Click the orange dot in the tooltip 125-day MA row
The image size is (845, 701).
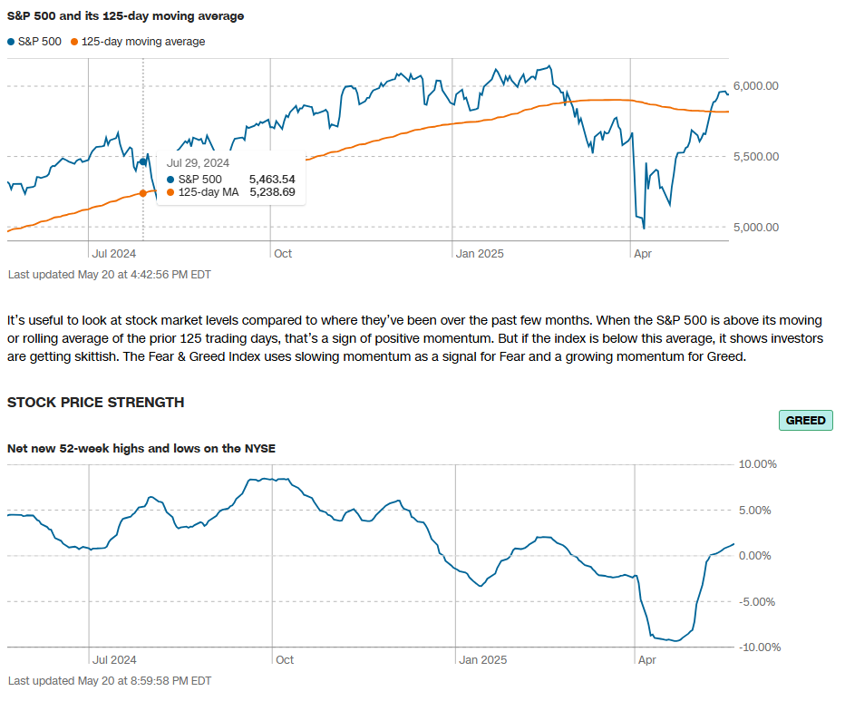[170, 192]
